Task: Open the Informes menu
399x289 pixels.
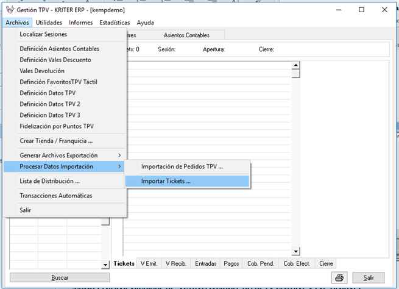Action: (x=81, y=23)
